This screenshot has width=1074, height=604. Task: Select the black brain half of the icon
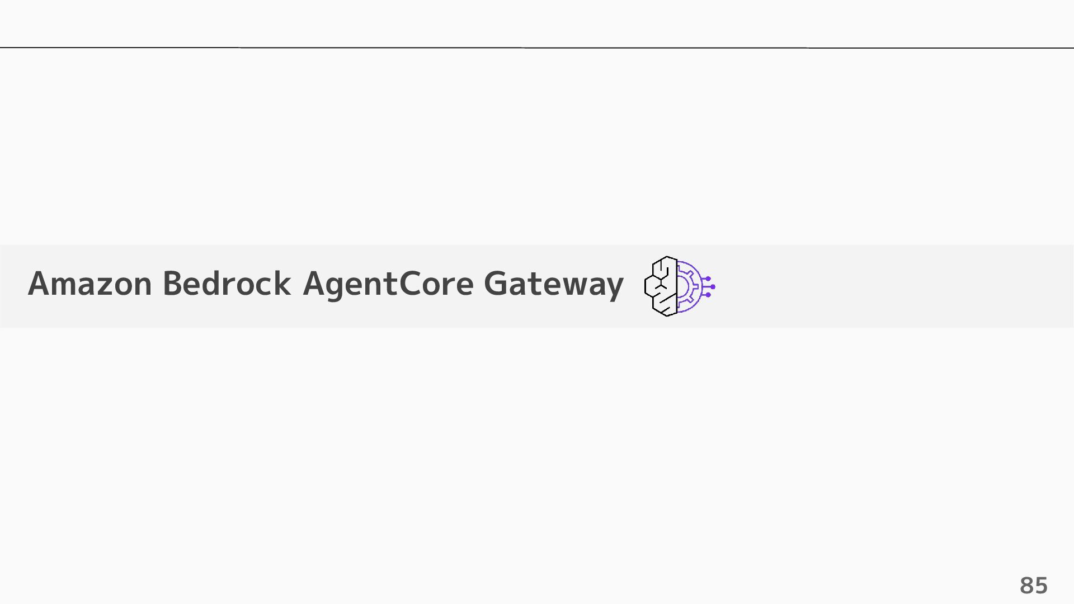(x=661, y=286)
